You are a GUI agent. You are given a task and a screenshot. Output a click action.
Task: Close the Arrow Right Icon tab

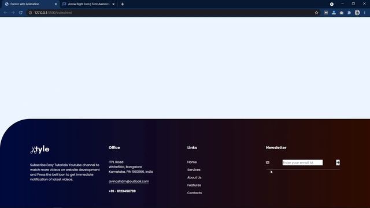click(113, 4)
